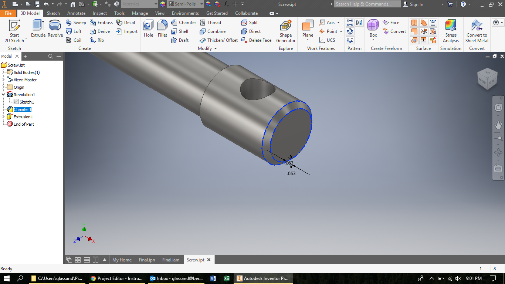
Task: Select the Fillet tool
Action: [x=162, y=29]
